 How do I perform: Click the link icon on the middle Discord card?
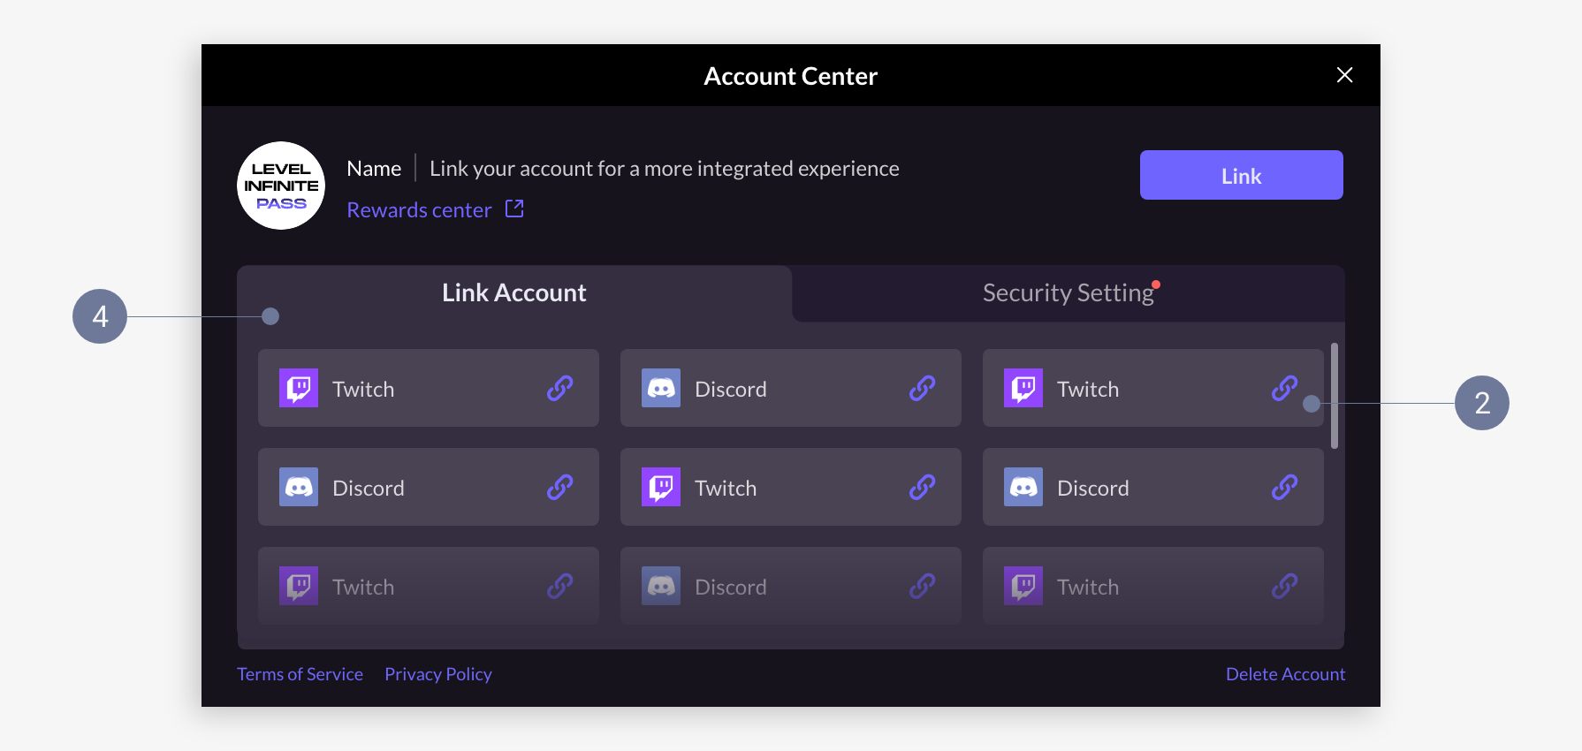tap(922, 388)
